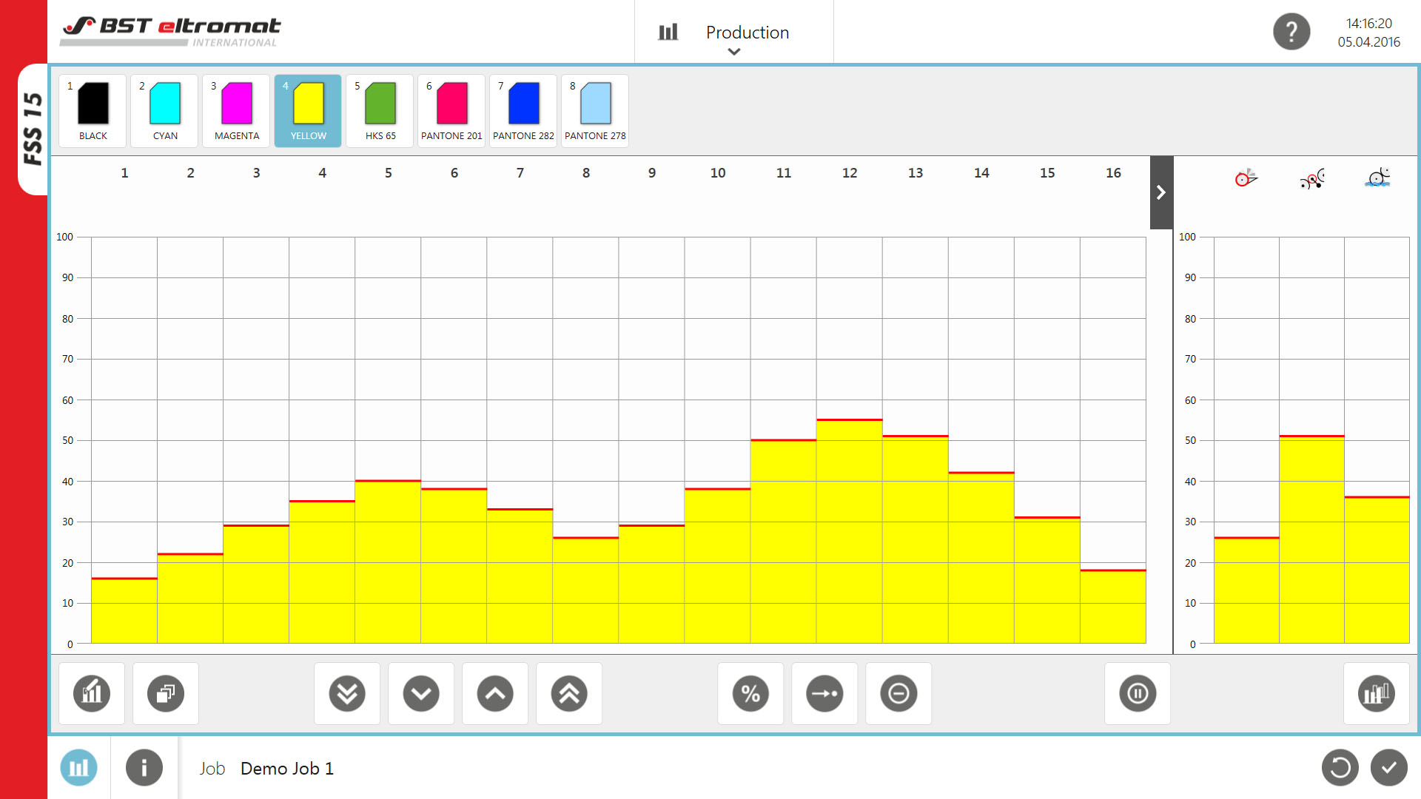Click zone number 8 header

pyautogui.click(x=586, y=172)
